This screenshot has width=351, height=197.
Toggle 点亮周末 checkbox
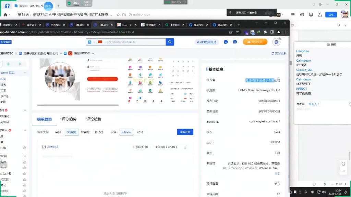(x=44, y=147)
